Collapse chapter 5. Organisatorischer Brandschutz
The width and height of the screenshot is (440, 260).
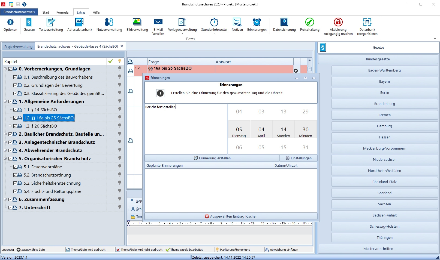(5, 159)
